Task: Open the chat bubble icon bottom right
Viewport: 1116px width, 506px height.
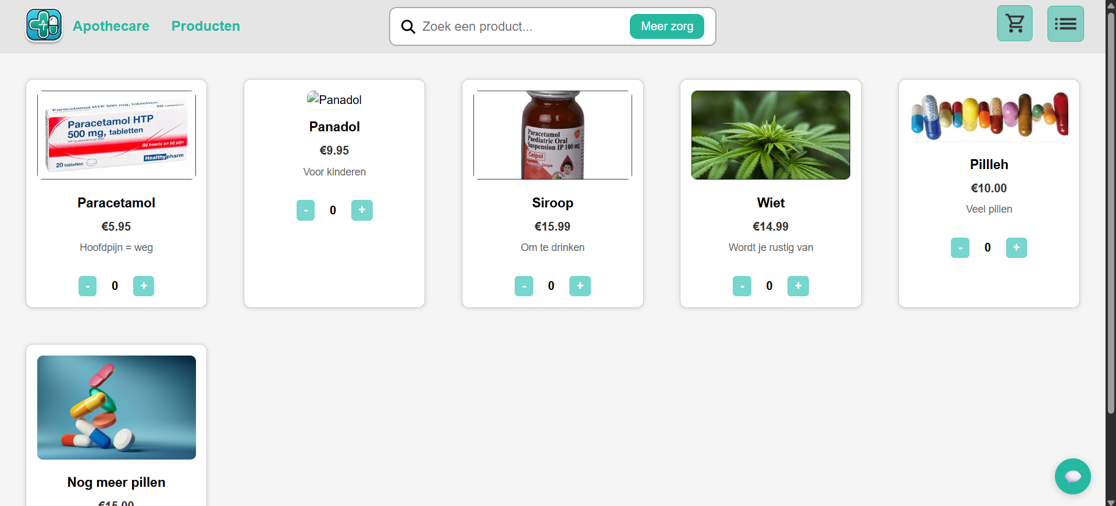Action: pos(1072,476)
